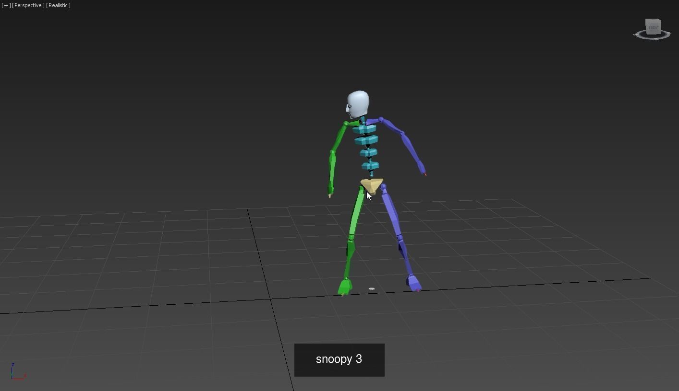Select the blue upper arm bone
The width and height of the screenshot is (679, 391).
pos(391,126)
